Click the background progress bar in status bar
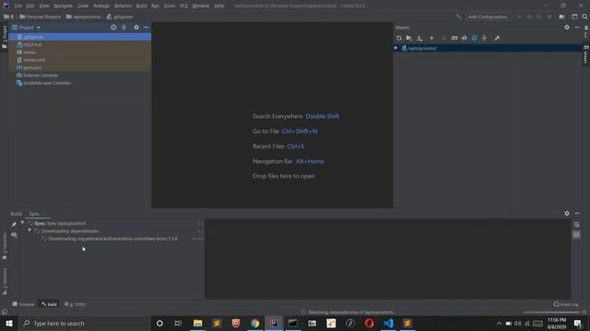The width and height of the screenshot is (590, 331). (551, 313)
